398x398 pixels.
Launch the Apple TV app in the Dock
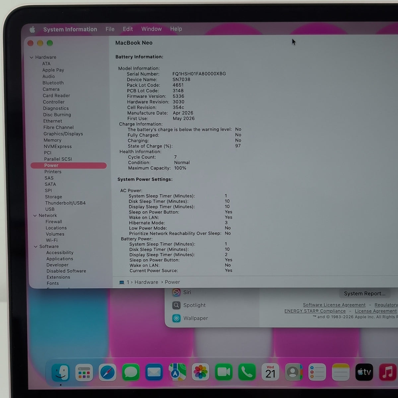coord(364,372)
